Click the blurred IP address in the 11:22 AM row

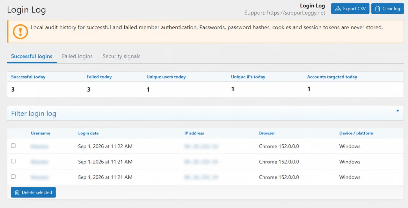click(201, 146)
